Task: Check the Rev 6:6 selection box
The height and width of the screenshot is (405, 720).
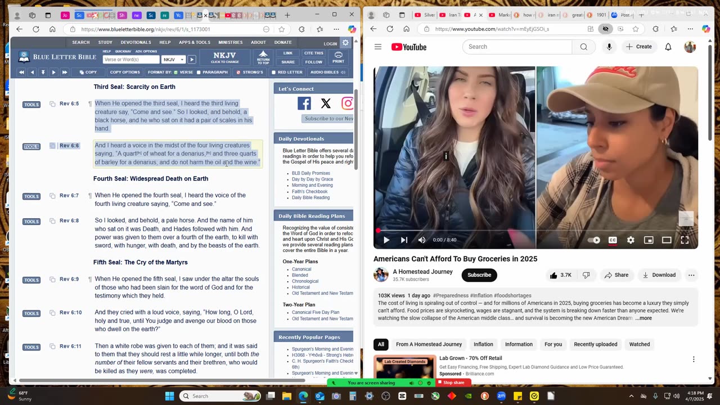Action: 52,146
